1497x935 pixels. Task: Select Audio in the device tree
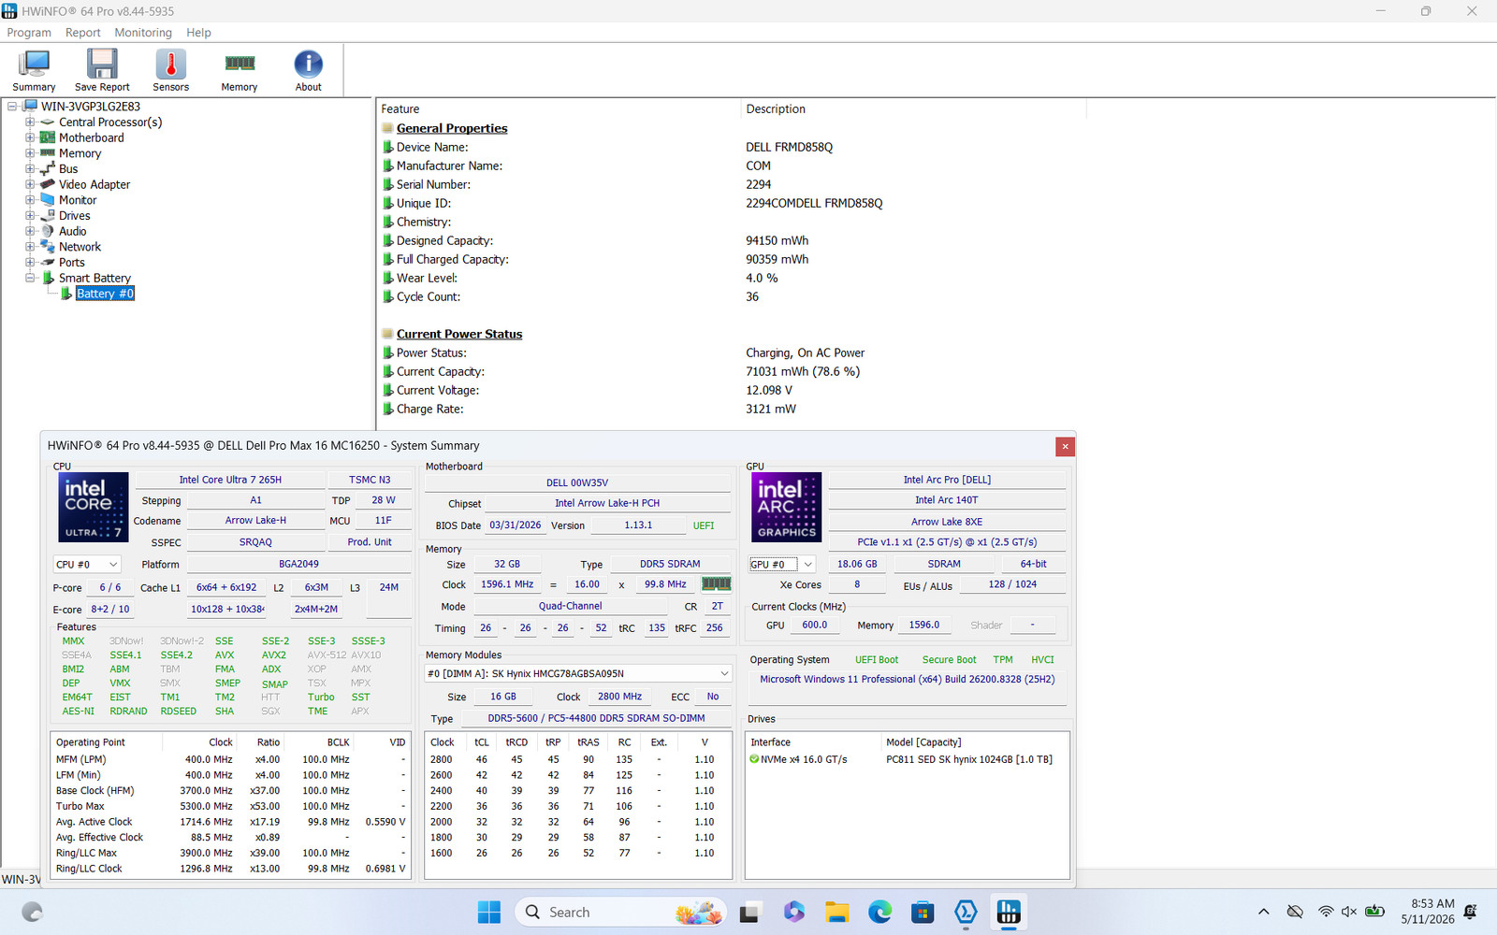coord(73,231)
